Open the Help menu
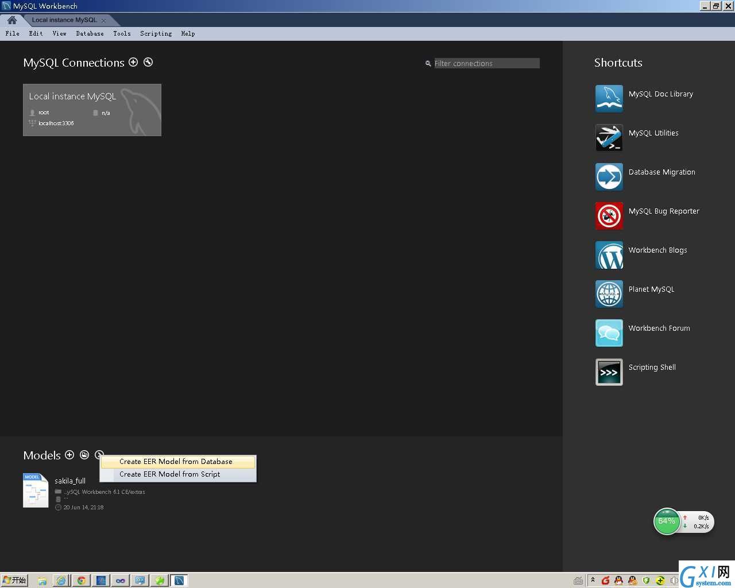 click(188, 34)
